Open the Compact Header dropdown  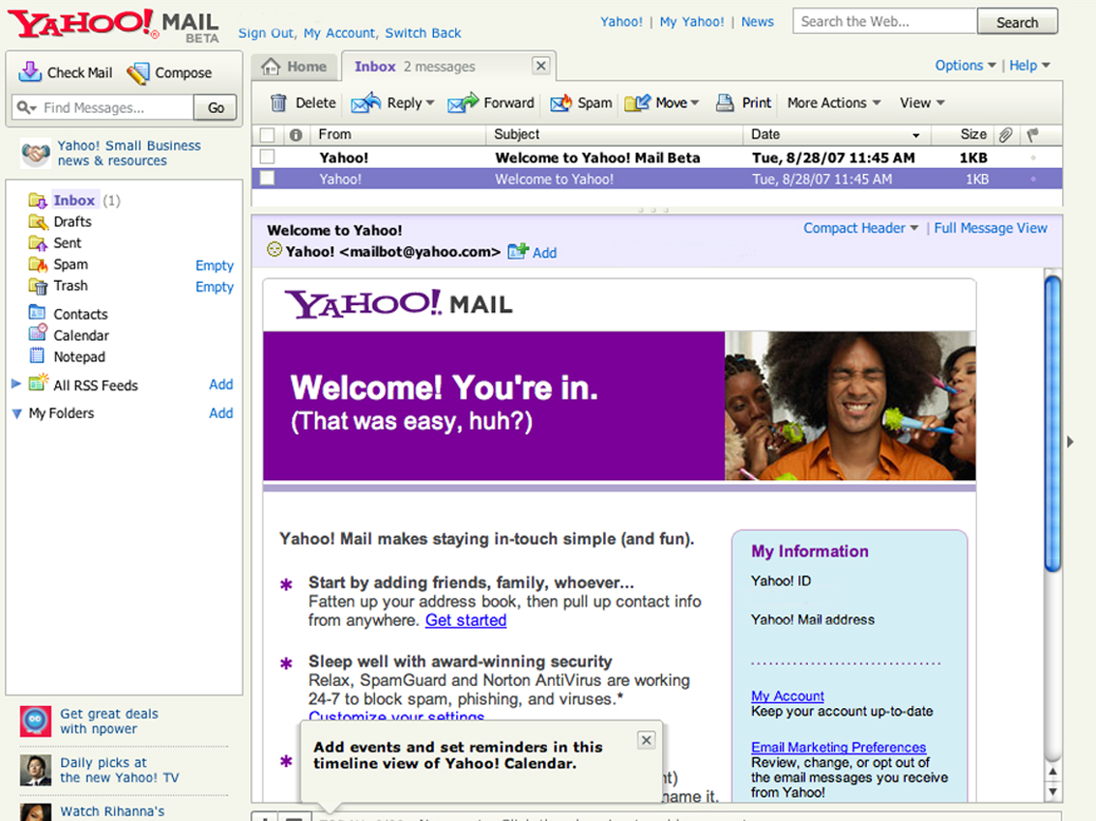[x=860, y=228]
